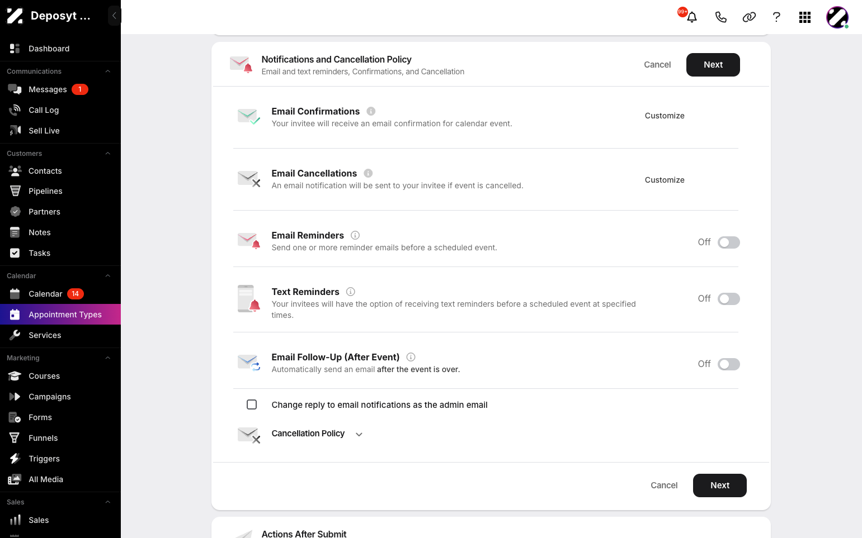
Task: Turn on the Text Reminders switch
Action: (x=729, y=299)
